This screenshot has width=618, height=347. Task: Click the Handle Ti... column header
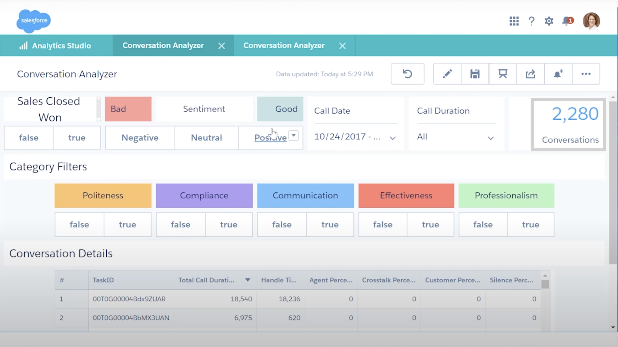pyautogui.click(x=280, y=280)
